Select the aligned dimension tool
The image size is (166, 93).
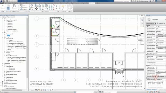63,9
